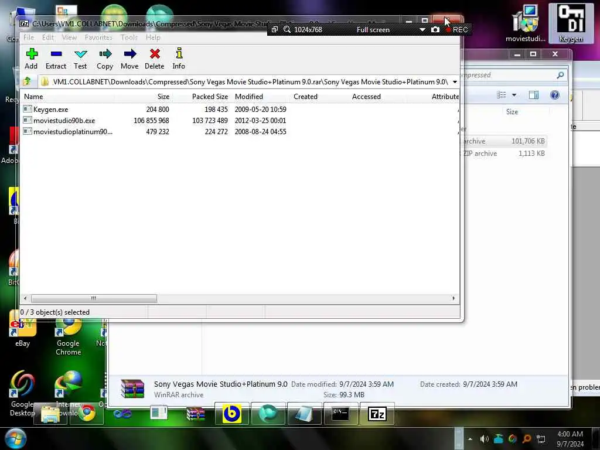Viewport: 600px width, 450px height.
Task: Open the command prompt taskbar icon
Action: tap(340, 414)
